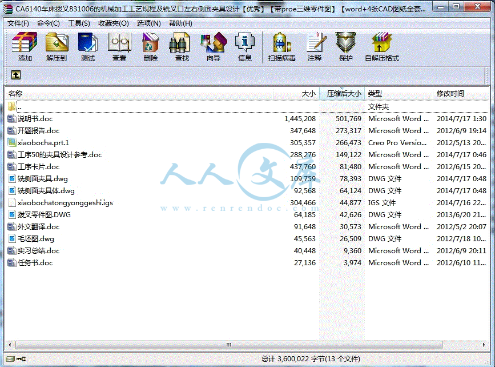The width and height of the screenshot is (495, 367).
Task: Click blank file icon beside xiaobochatongyonggeshi.igs
Action: coord(11,202)
